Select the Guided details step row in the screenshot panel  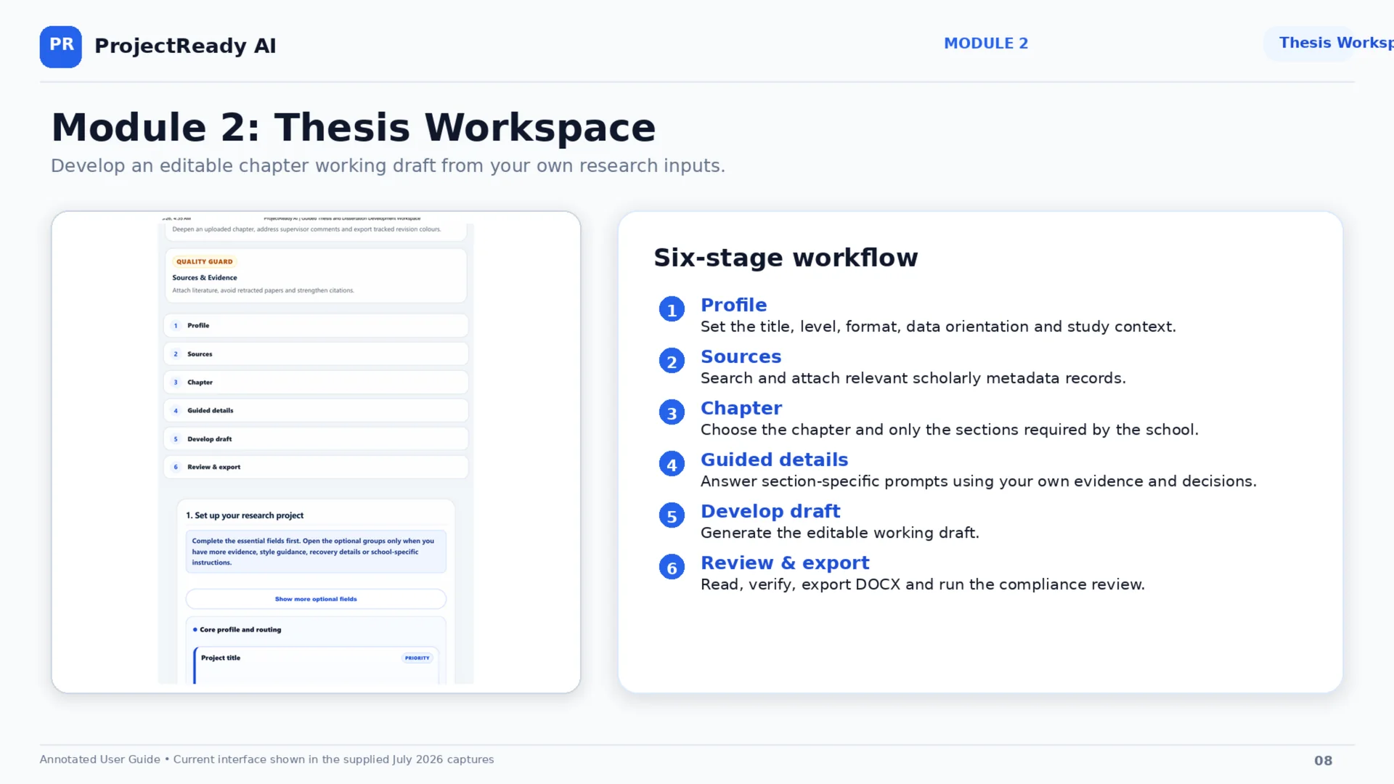click(x=316, y=410)
